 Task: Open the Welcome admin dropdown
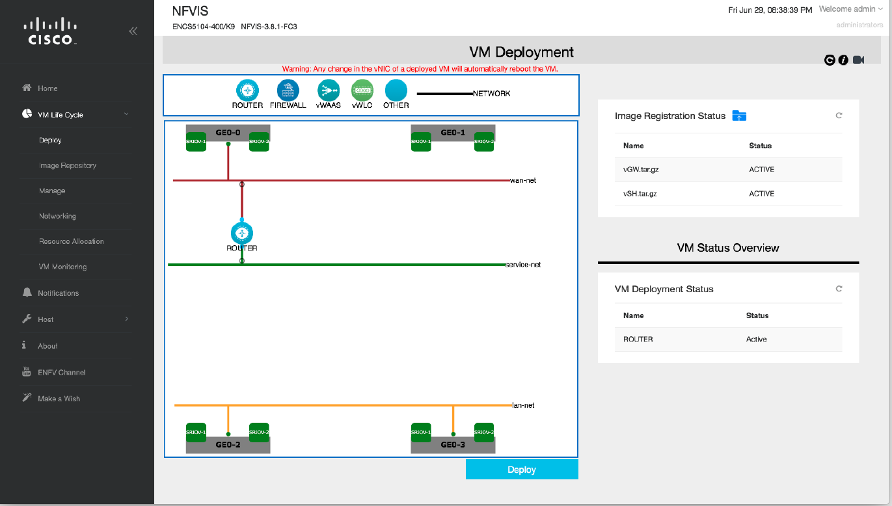(849, 8)
